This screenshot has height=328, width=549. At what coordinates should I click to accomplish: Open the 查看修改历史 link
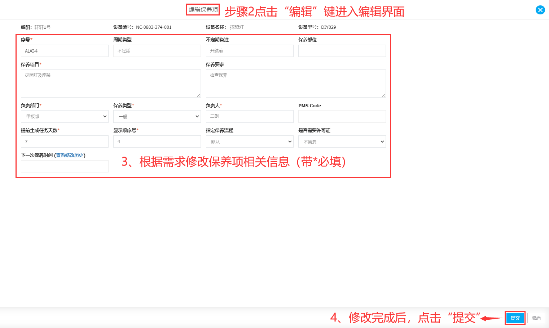pyautogui.click(x=70, y=155)
